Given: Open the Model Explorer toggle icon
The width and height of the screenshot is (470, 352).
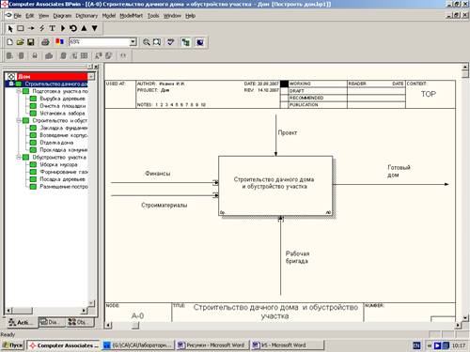Looking at the screenshot, I should (x=185, y=42).
